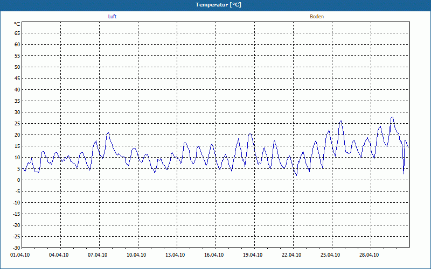Click the 15 value on y-axis

[x=17, y=146]
